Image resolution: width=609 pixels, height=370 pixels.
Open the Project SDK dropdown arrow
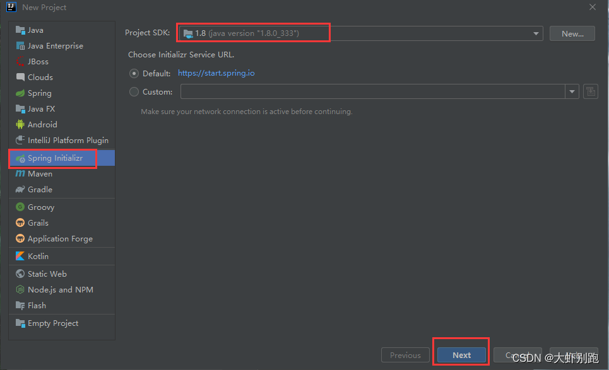[536, 33]
